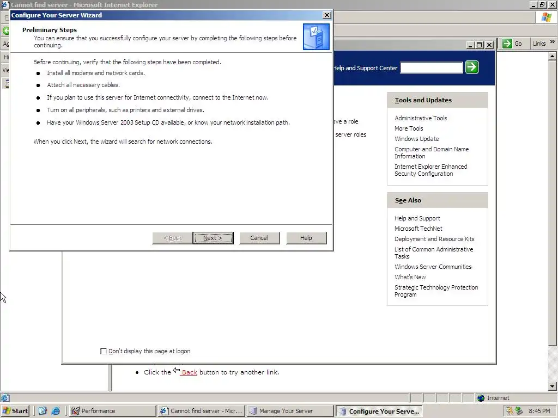Open What's New link
Screen dimensions: 558x418
click(x=410, y=277)
